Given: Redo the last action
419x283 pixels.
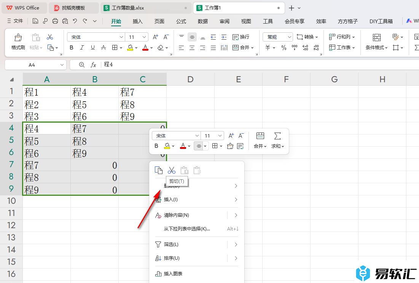Looking at the screenshot, I should point(85,21).
